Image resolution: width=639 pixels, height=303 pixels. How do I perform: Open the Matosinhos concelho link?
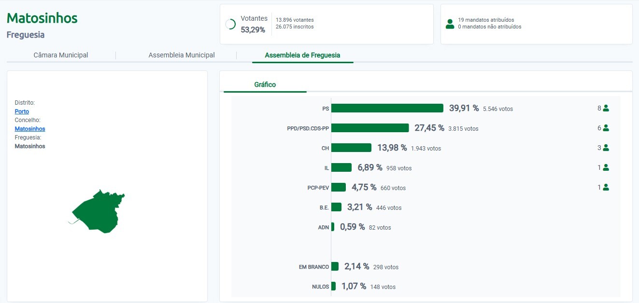pos(30,129)
